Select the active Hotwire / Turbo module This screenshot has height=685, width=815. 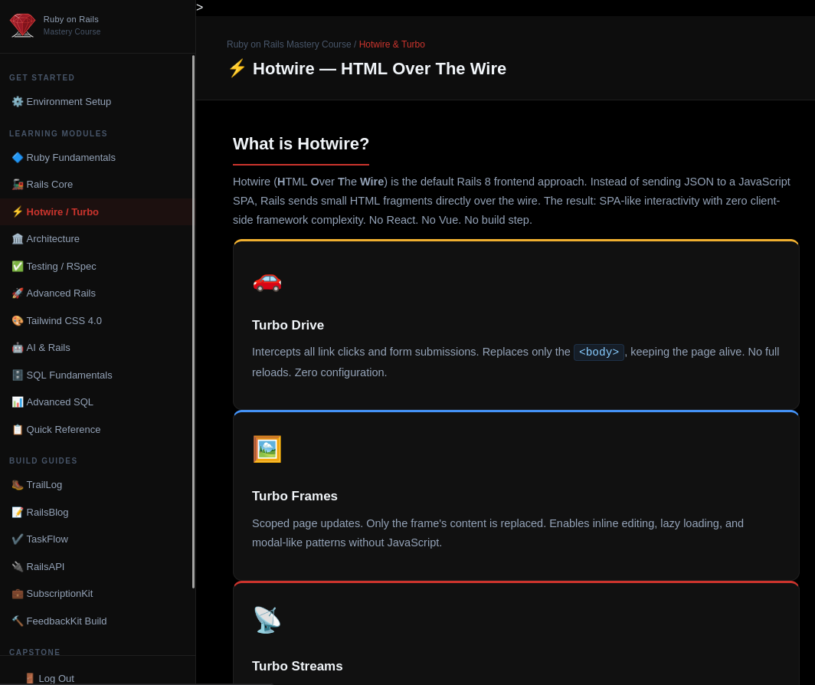coord(97,211)
